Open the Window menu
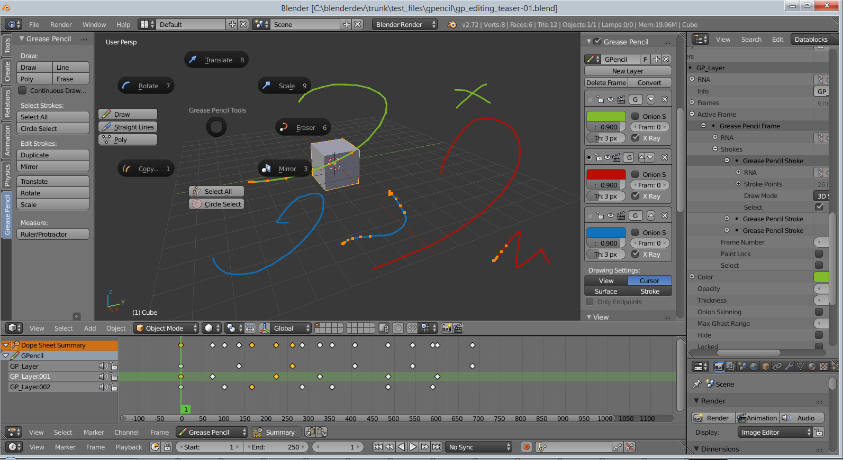 click(x=94, y=24)
